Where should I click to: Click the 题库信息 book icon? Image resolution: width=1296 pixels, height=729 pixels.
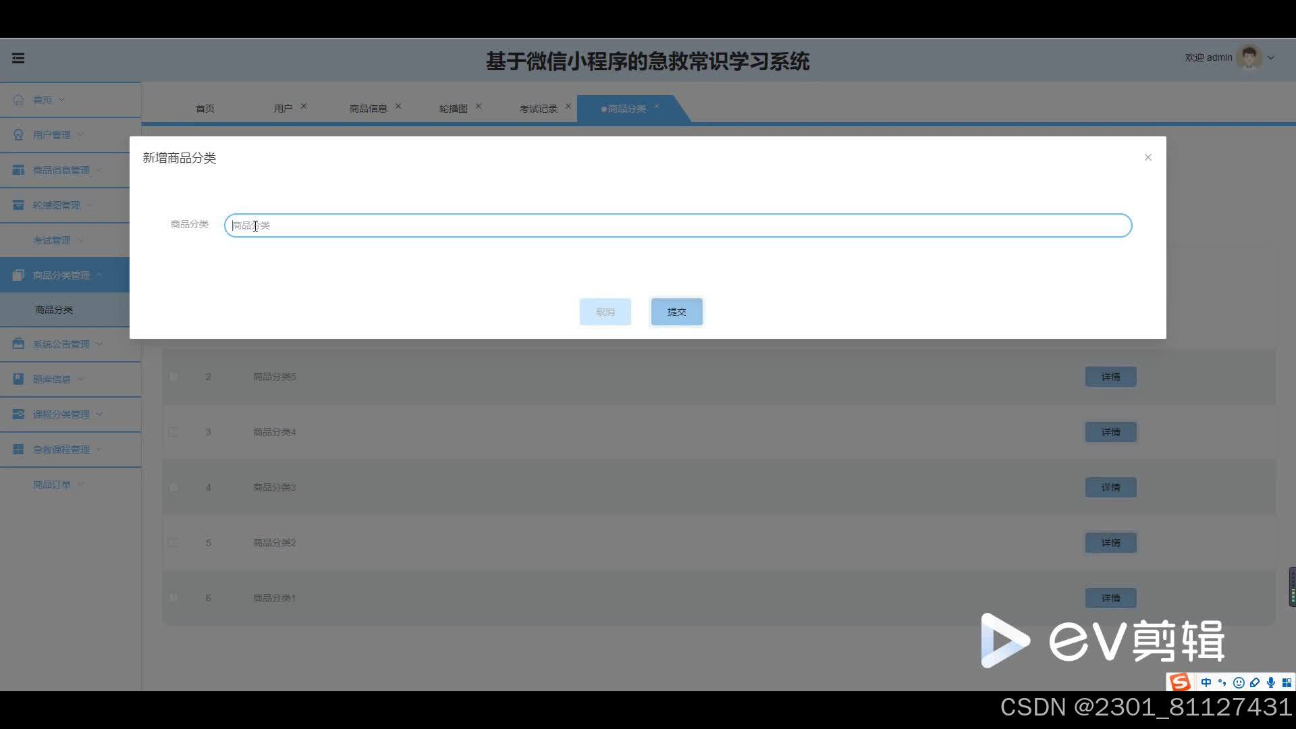(x=18, y=379)
